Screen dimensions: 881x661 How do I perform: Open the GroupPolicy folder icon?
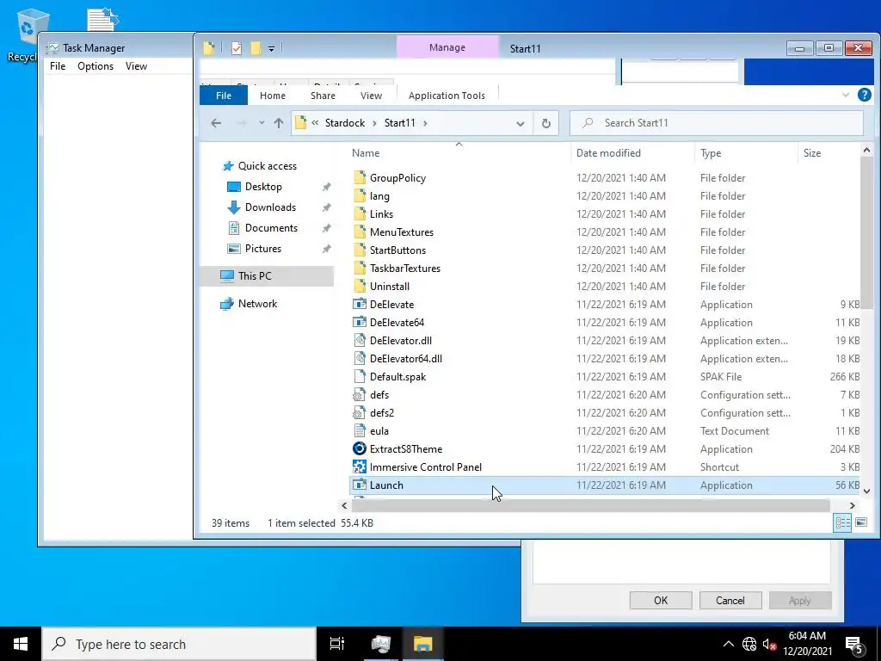point(360,177)
